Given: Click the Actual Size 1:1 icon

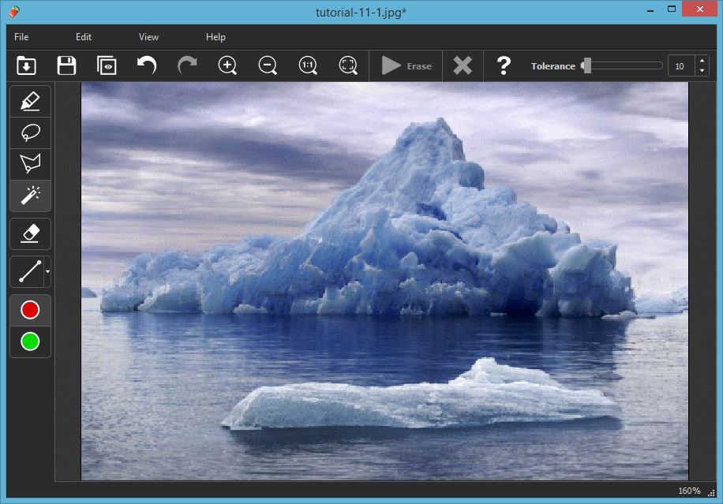Looking at the screenshot, I should tap(307, 65).
